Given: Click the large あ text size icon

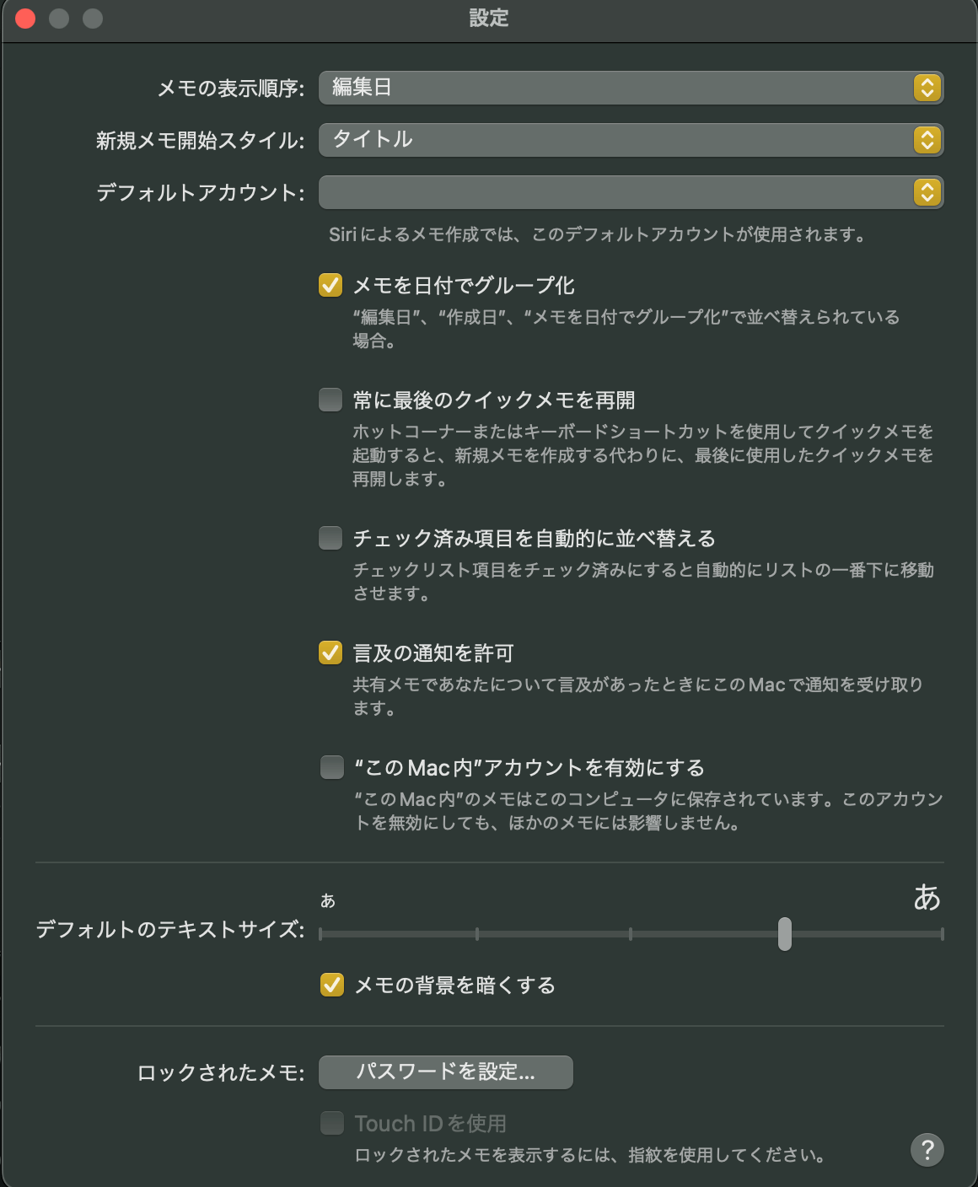Looking at the screenshot, I should point(927,898).
